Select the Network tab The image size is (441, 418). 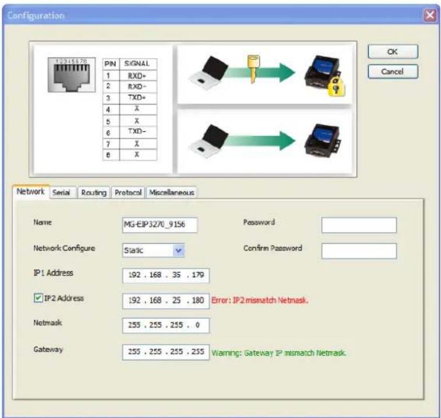click(30, 192)
